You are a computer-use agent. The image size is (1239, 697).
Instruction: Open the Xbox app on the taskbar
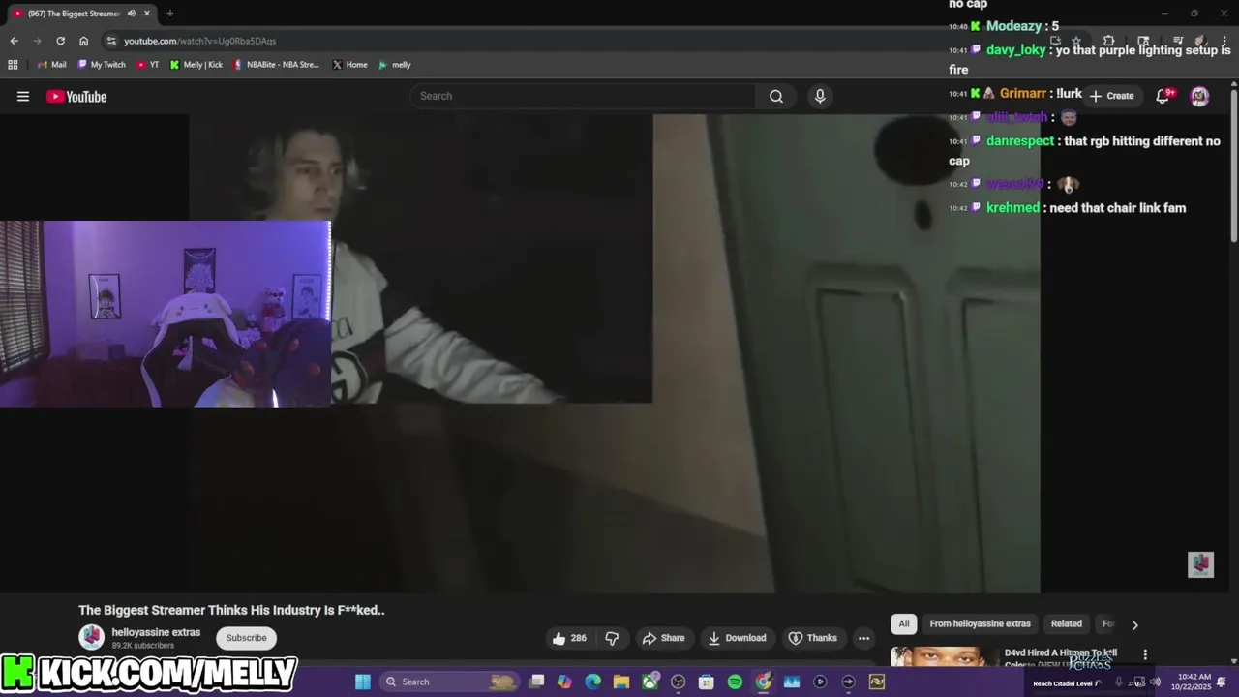click(650, 682)
